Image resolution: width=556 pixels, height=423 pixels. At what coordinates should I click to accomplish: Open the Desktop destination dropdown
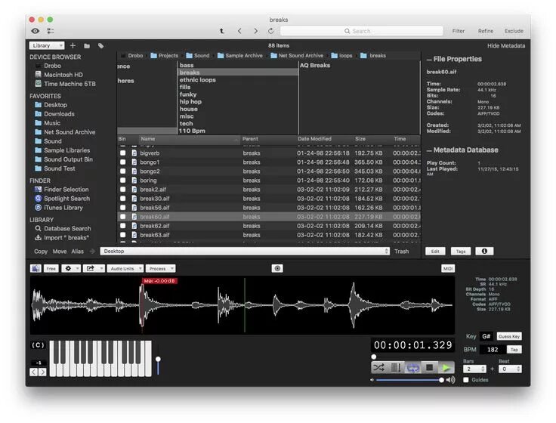pos(245,252)
